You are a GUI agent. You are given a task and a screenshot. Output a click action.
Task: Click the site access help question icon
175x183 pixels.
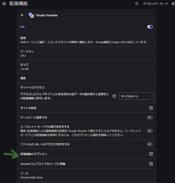114,96
